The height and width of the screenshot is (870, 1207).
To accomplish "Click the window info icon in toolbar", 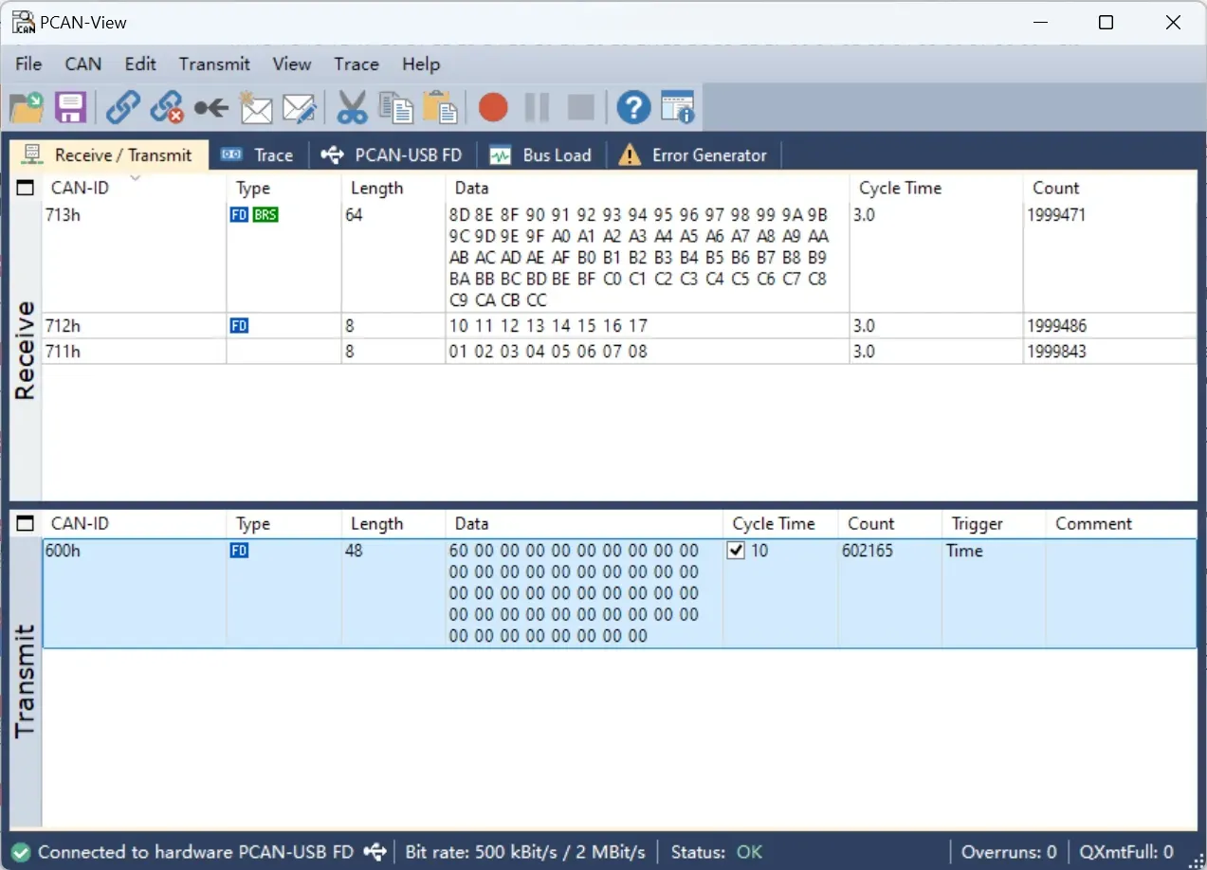I will pos(678,107).
